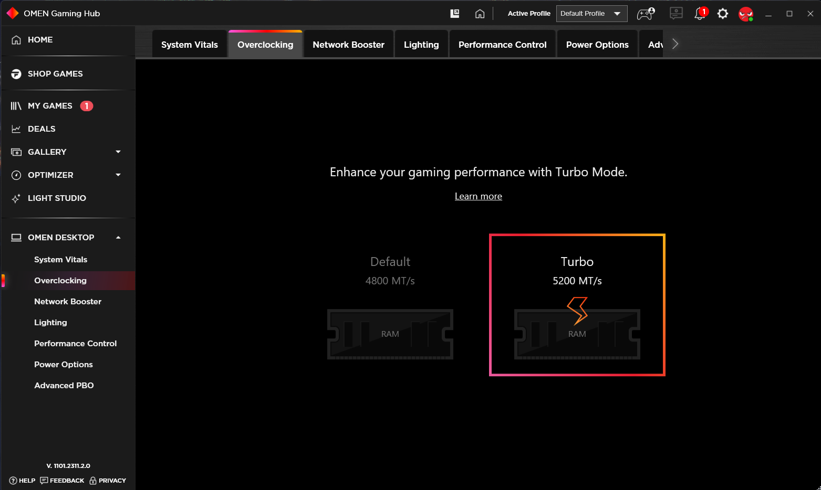Viewport: 821px width, 490px height.
Task: Open Performance Control in sidebar
Action: point(76,344)
